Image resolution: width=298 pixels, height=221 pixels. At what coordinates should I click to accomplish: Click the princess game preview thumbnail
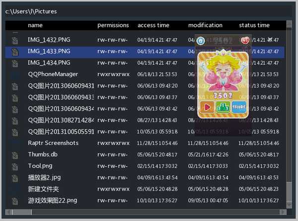click(223, 85)
